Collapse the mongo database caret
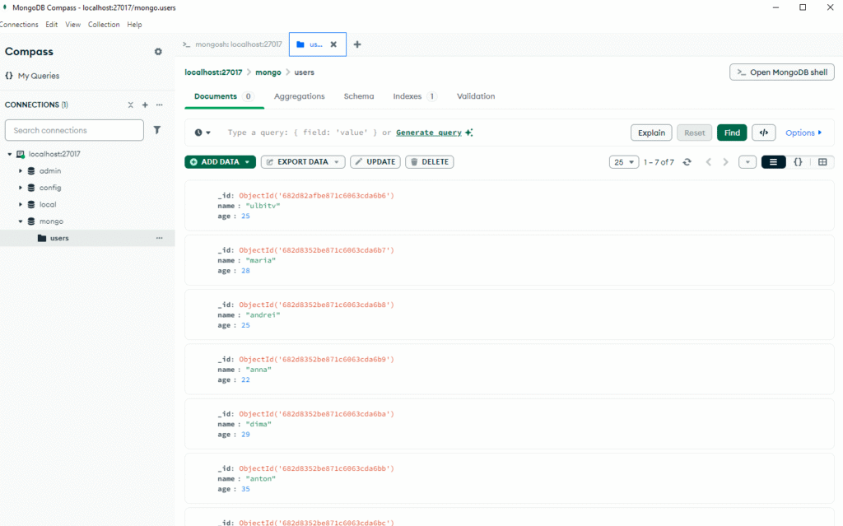The height and width of the screenshot is (526, 843). point(21,221)
